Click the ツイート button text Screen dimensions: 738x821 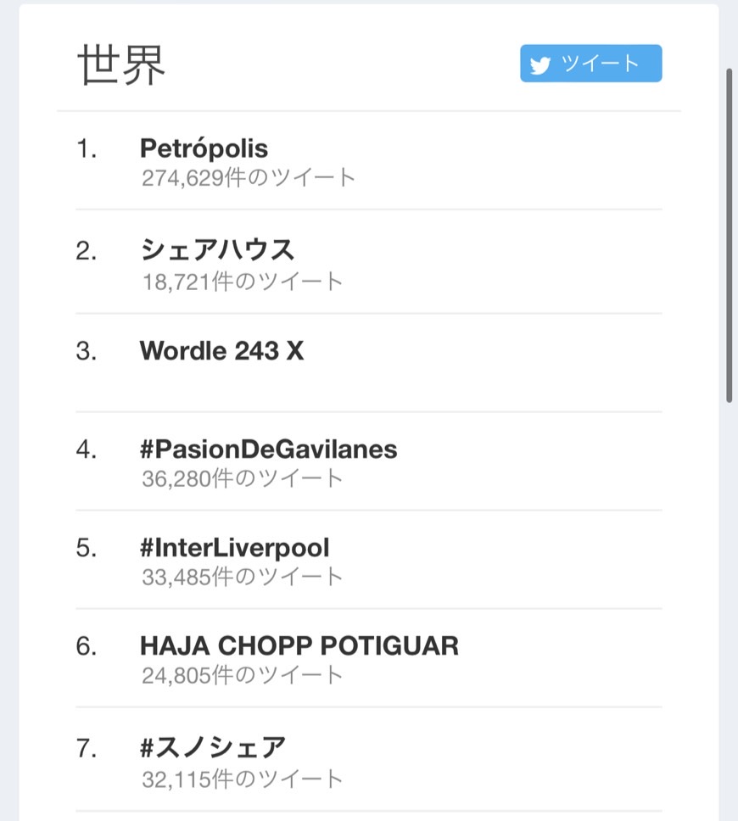600,64
